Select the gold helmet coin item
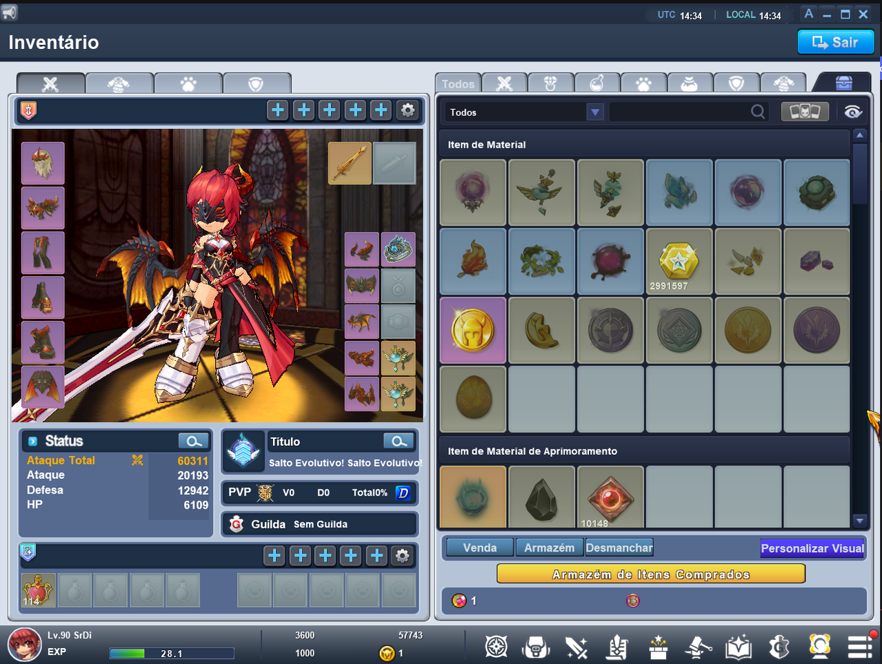 [473, 331]
